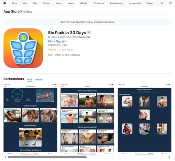This screenshot has width=175, height=161.
Task: Open the search magnifier icon
Action: [x=162, y=3]
